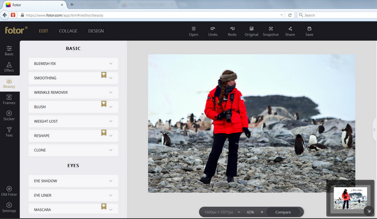Open the Text sidebar panel
Viewport: 377px width, 219px height.
(x=9, y=132)
